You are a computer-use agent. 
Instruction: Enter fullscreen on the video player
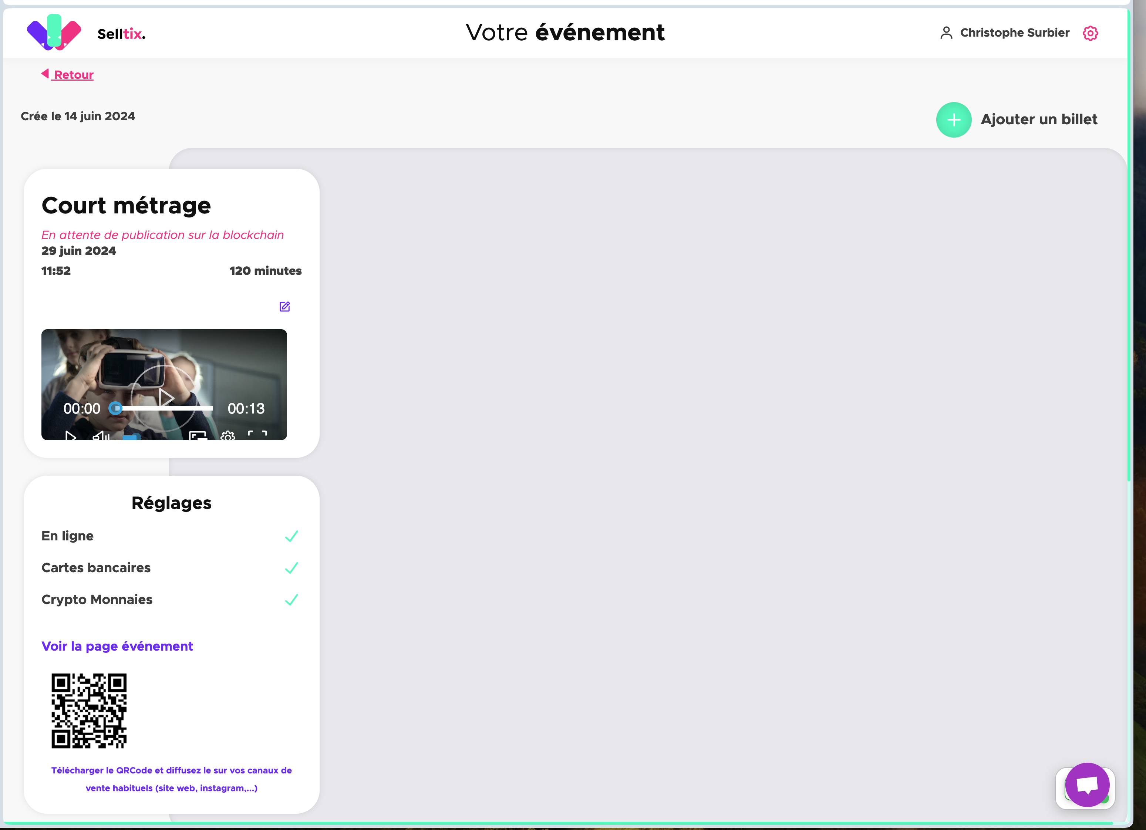click(257, 435)
